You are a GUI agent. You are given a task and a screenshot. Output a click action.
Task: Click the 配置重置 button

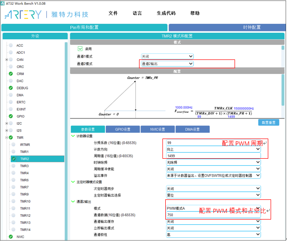269,123
